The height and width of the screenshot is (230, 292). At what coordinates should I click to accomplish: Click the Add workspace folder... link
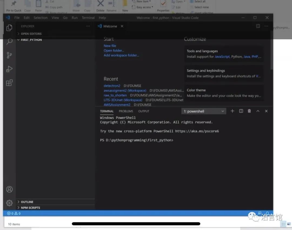coord(121,55)
